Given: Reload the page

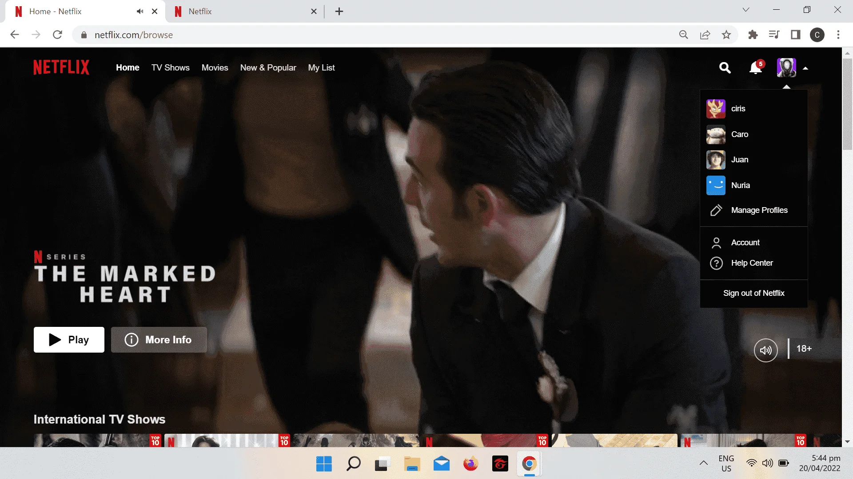Looking at the screenshot, I should click(x=57, y=35).
